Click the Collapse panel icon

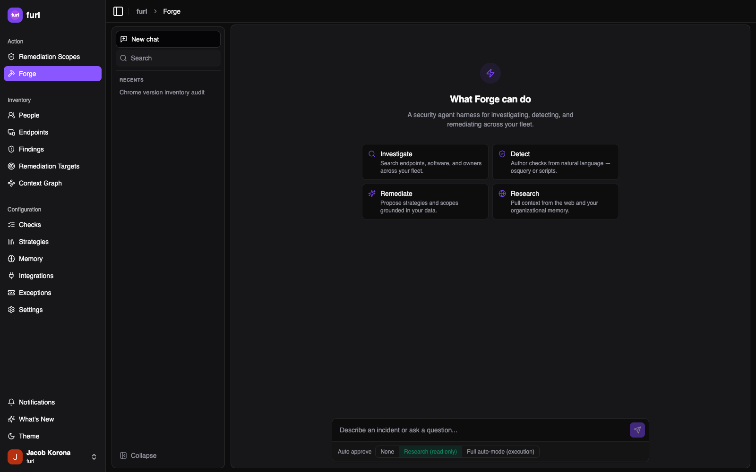click(x=123, y=455)
